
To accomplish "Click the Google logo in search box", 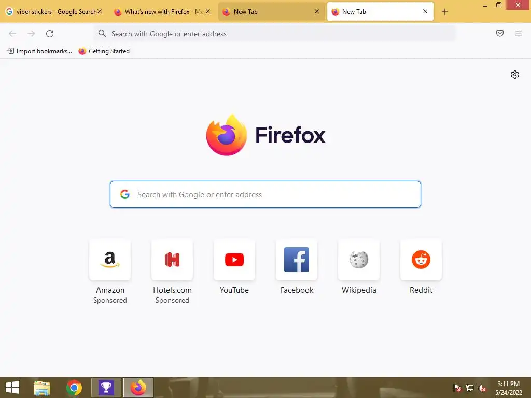I will [125, 194].
